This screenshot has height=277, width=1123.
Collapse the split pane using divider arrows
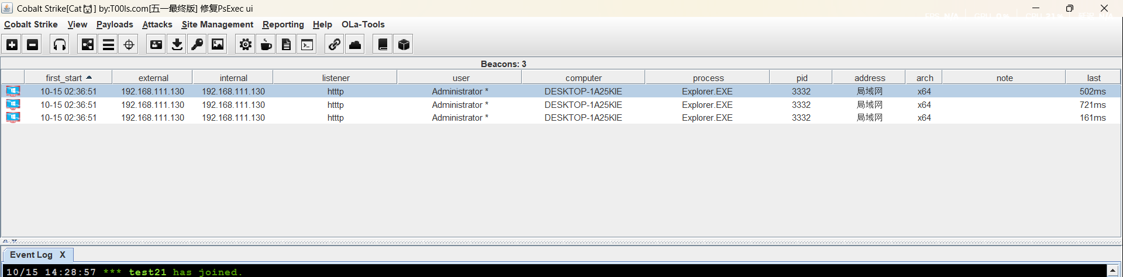click(9, 241)
